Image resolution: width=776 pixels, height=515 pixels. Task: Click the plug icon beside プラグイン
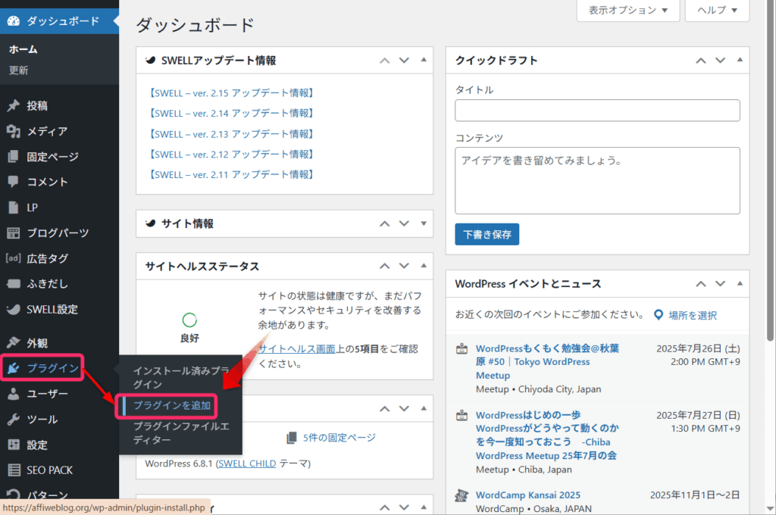(14, 368)
